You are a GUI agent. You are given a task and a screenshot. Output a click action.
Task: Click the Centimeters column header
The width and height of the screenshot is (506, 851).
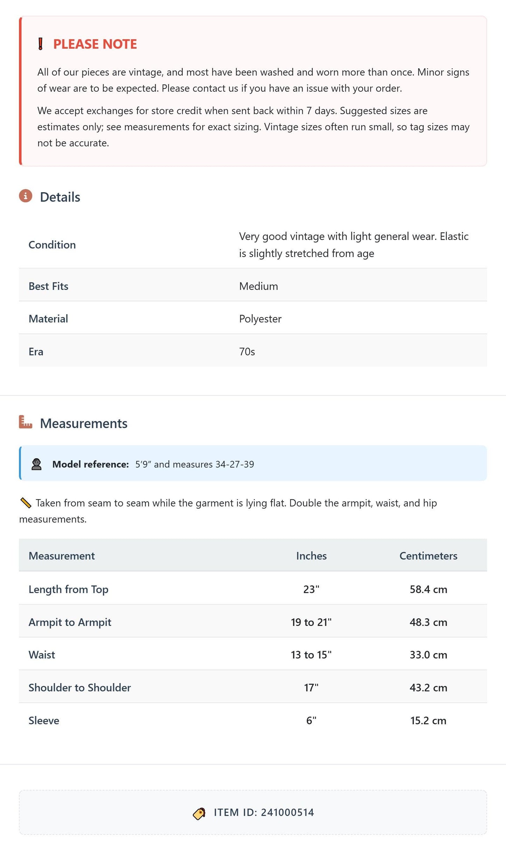coord(428,556)
